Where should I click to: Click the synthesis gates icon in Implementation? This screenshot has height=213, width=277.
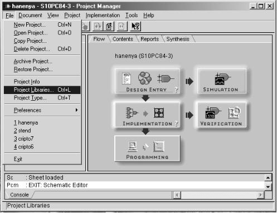[x=132, y=112]
